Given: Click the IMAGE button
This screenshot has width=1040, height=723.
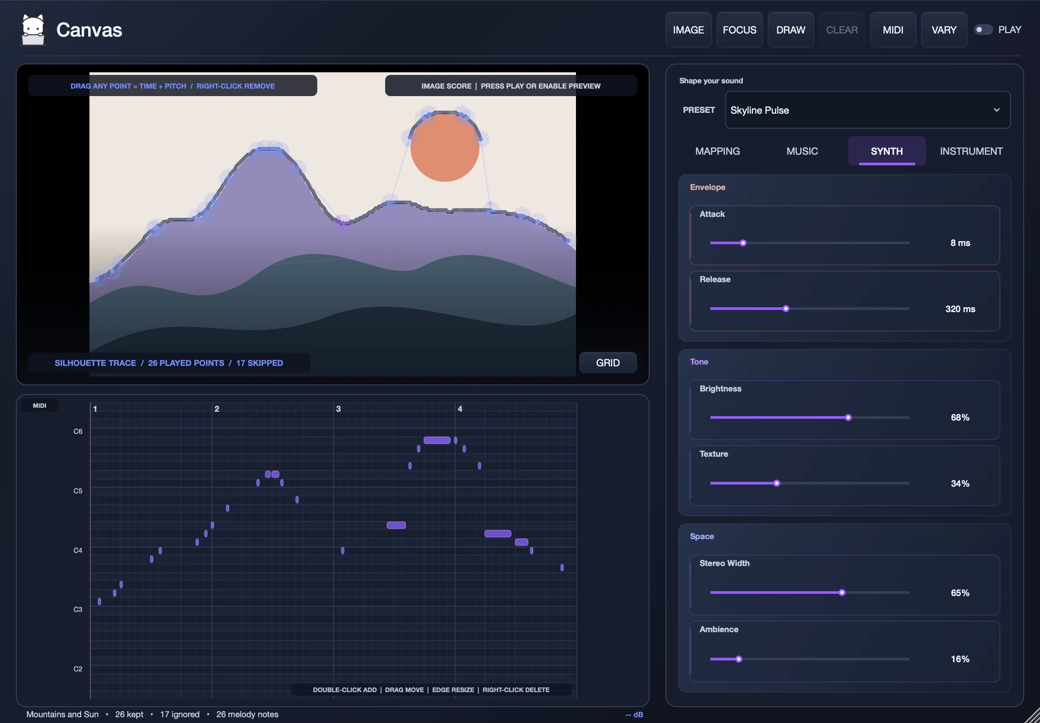Looking at the screenshot, I should [688, 30].
